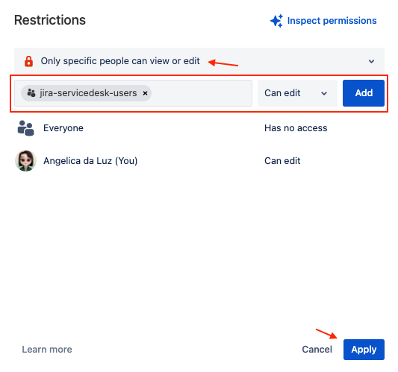Select the Everyone row

click(x=199, y=128)
